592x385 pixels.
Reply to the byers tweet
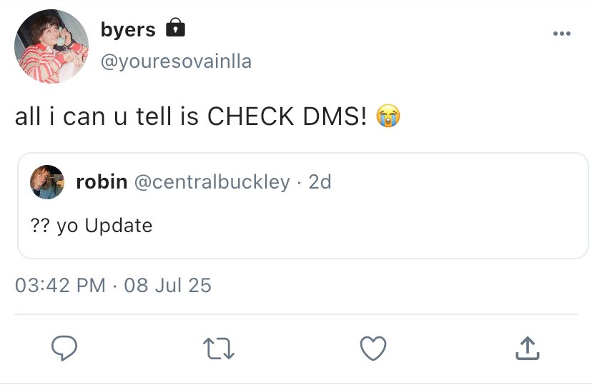(x=65, y=349)
